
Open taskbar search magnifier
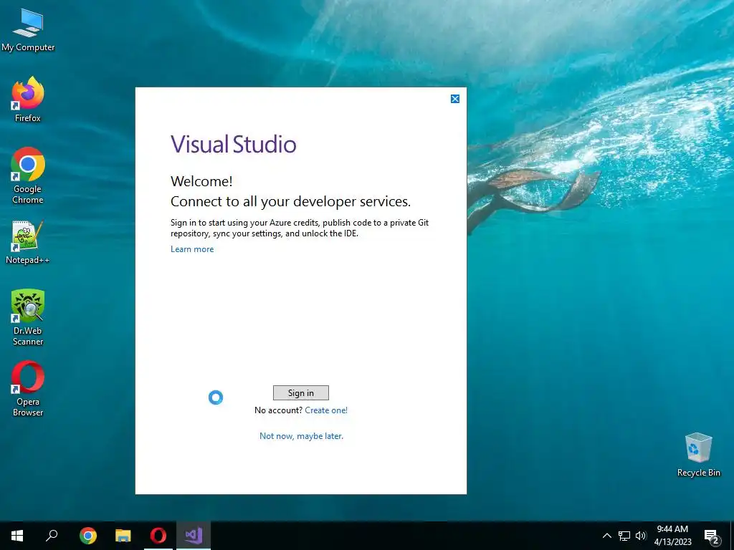[x=52, y=536]
